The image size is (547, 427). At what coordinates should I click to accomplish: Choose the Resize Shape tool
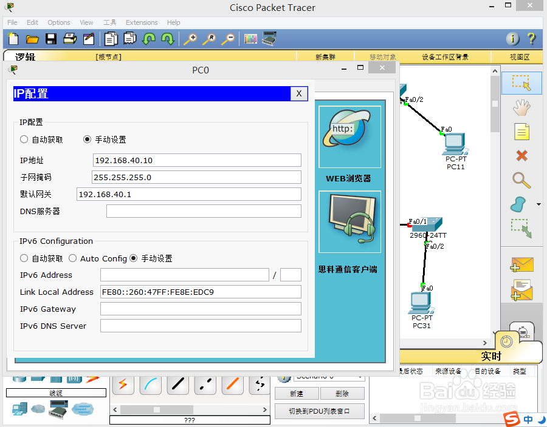(521, 228)
